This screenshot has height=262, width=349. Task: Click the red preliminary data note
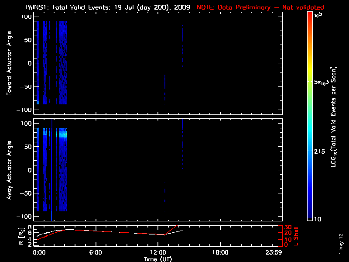260,7
